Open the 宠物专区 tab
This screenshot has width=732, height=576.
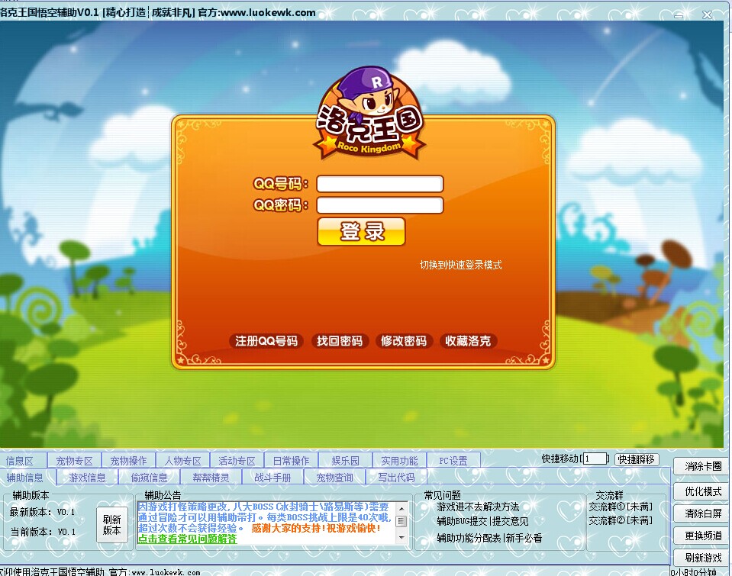74,461
